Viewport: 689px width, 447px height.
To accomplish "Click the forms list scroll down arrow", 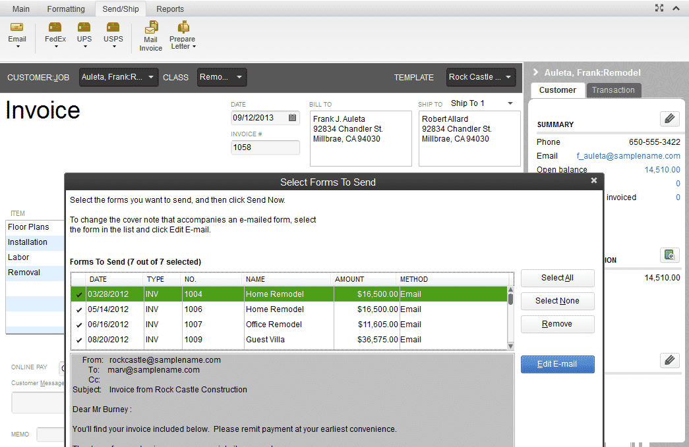I will coord(510,346).
